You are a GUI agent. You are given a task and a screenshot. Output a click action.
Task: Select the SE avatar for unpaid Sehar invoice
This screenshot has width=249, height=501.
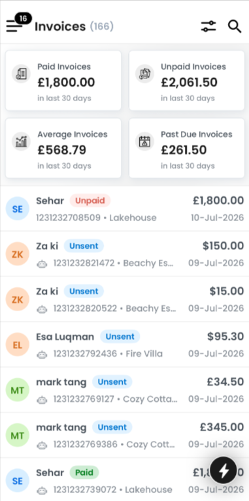(x=18, y=209)
